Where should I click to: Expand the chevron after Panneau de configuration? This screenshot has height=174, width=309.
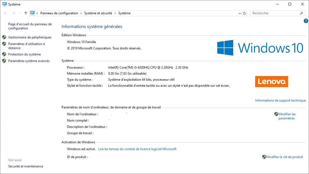(x=81, y=13)
